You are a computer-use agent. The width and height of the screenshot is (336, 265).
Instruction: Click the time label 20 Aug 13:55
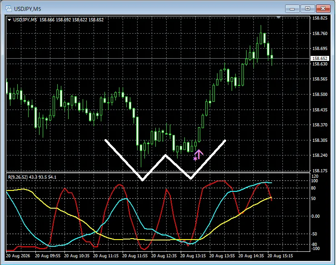(x=222, y=256)
